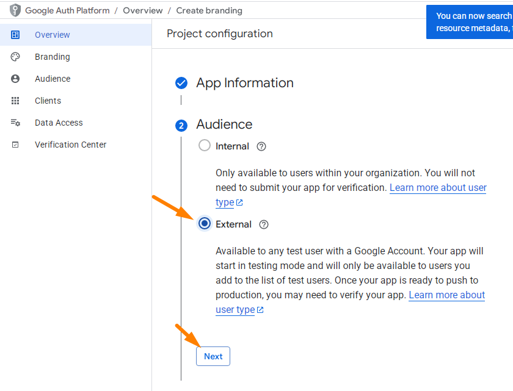Click the help icon next to External
Viewport: 513px width, 391px height.
pyautogui.click(x=264, y=224)
